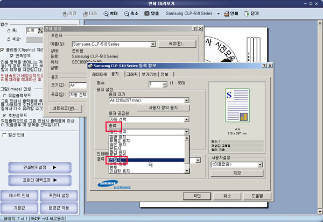Click 기본값 button
The height and width of the screenshot is (222, 323).
[19, 208]
